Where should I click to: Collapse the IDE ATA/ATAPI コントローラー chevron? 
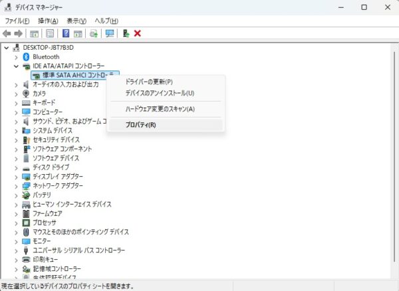point(16,66)
